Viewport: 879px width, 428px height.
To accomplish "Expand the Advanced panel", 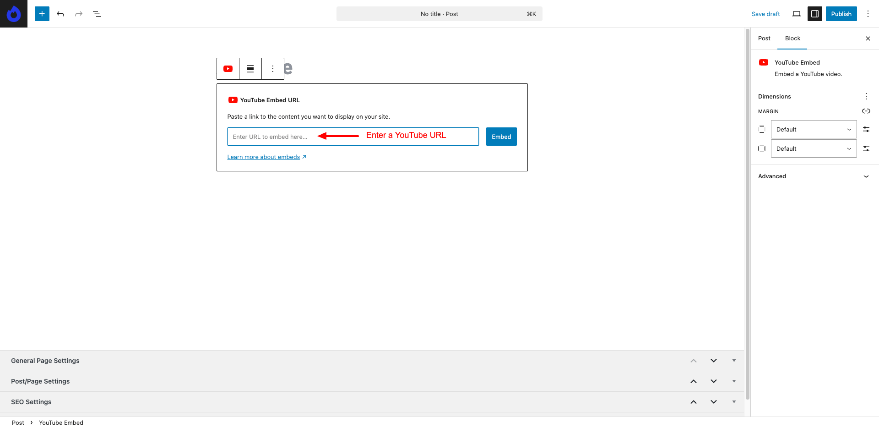I will click(x=814, y=176).
